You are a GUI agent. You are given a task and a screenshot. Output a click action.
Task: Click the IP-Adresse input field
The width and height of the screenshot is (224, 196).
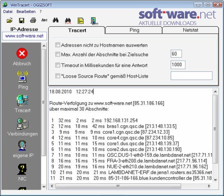[x=24, y=36]
